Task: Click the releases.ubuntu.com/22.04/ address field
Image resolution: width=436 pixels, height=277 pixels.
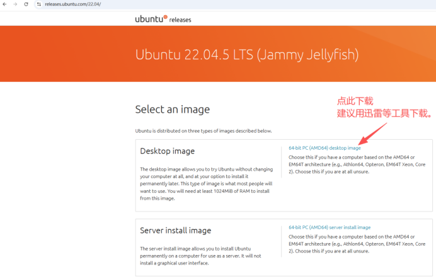Action: tap(73, 4)
